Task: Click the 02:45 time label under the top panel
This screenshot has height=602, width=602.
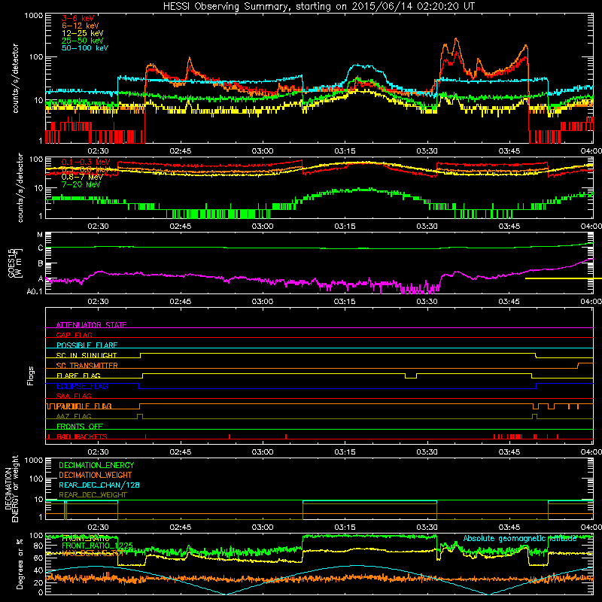Action: click(x=181, y=151)
